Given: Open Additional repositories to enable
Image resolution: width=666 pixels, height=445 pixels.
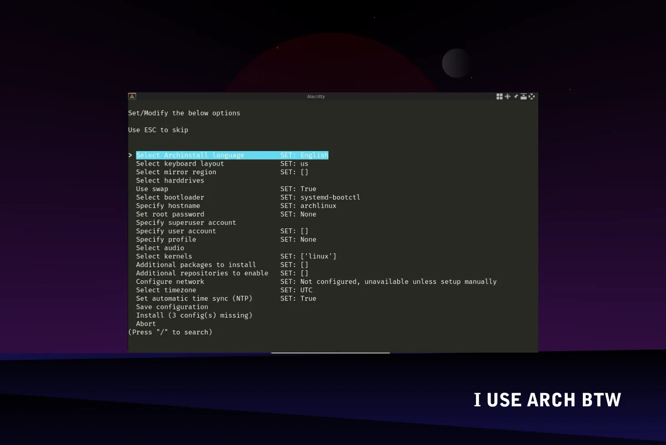Looking at the screenshot, I should pyautogui.click(x=202, y=273).
